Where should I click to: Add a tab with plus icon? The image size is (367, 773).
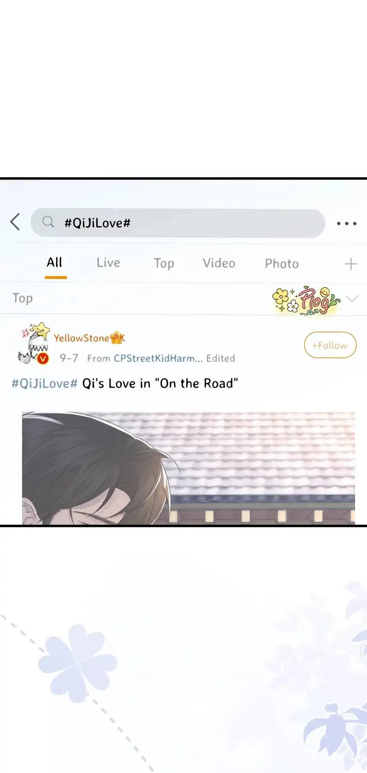tap(351, 264)
